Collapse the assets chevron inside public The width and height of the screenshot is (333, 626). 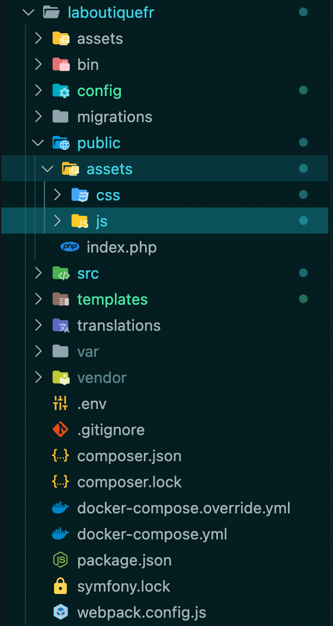point(47,169)
